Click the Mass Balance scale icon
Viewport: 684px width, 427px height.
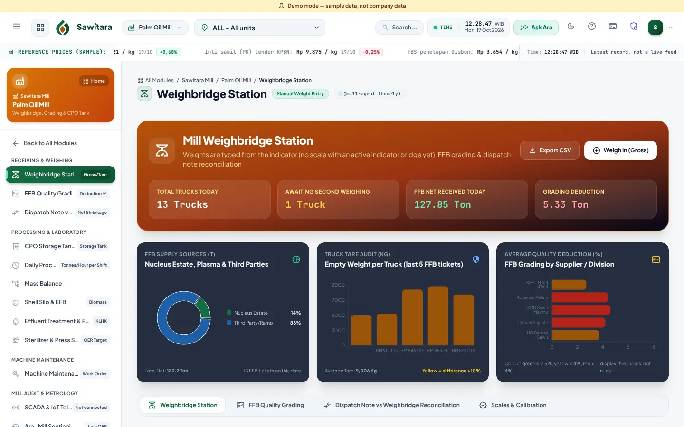click(x=16, y=284)
